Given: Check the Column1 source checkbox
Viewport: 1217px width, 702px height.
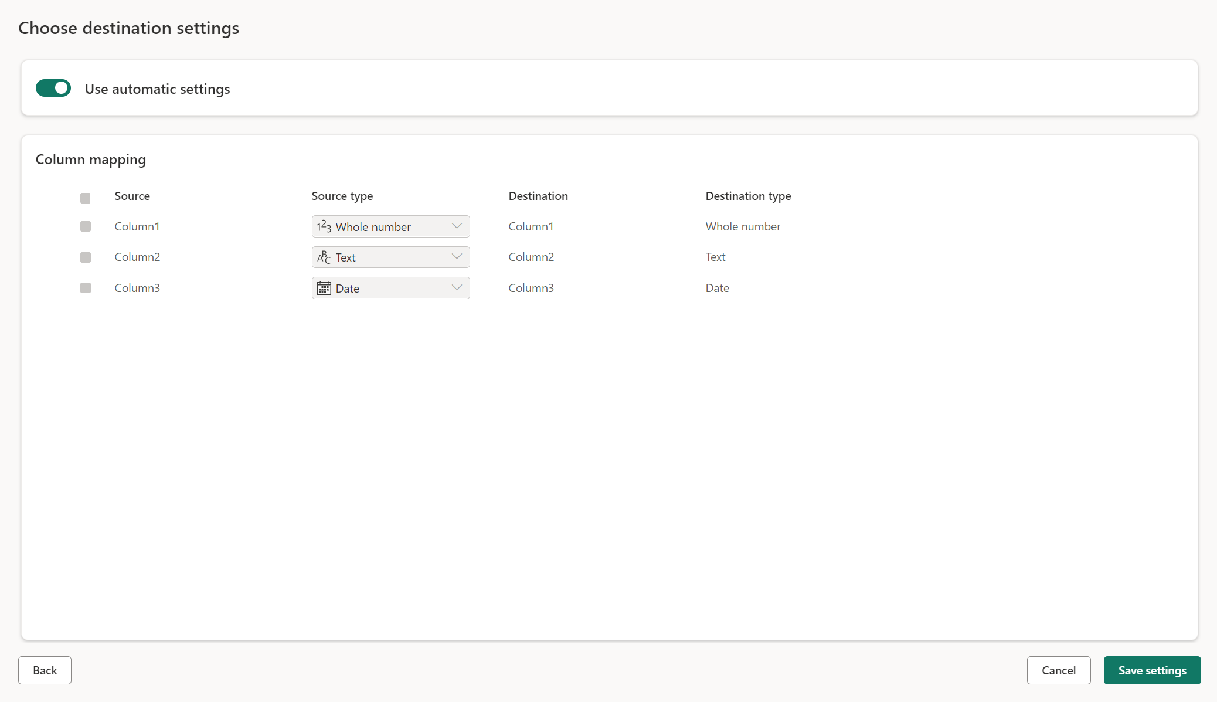Looking at the screenshot, I should [x=85, y=226].
